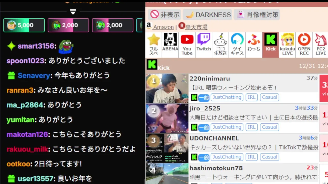Open hashimotokun78 stream thumbnail

coord(167,174)
